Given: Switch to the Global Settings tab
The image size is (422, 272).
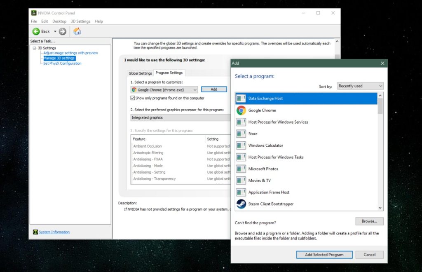Looking at the screenshot, I should (x=140, y=73).
